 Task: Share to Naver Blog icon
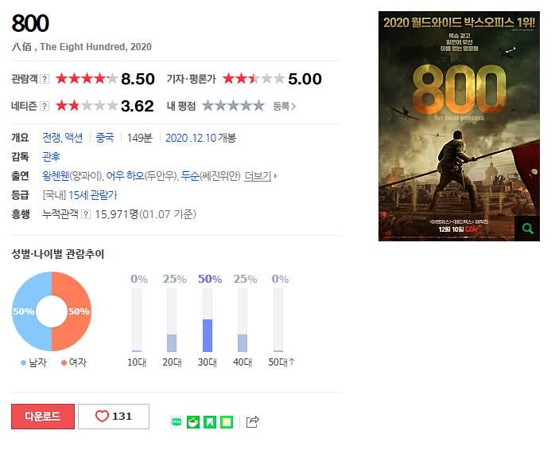click(177, 422)
